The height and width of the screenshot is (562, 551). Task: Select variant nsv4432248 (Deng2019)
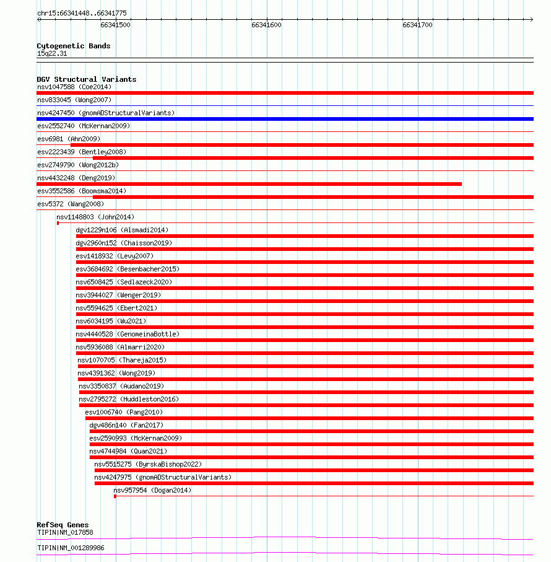click(x=76, y=178)
